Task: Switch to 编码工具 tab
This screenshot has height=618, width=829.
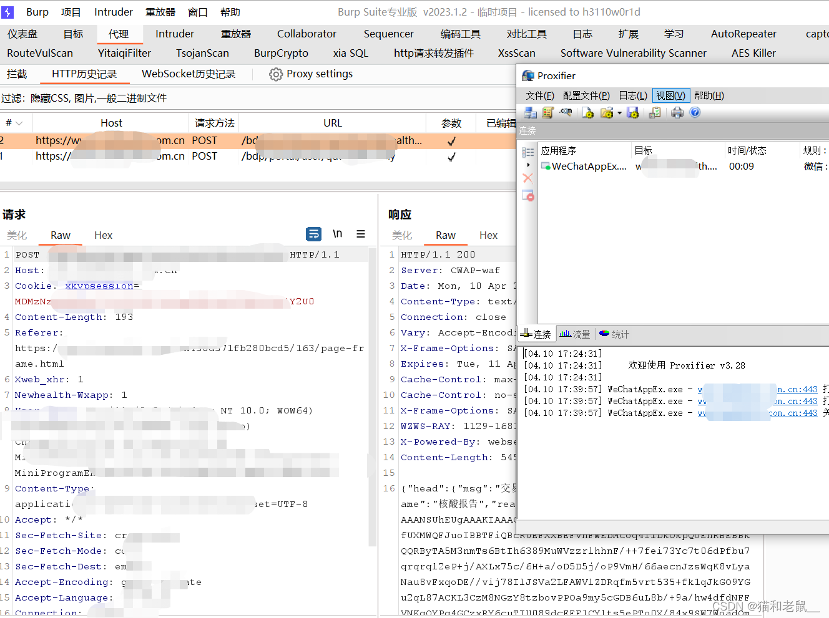Action: coord(461,34)
